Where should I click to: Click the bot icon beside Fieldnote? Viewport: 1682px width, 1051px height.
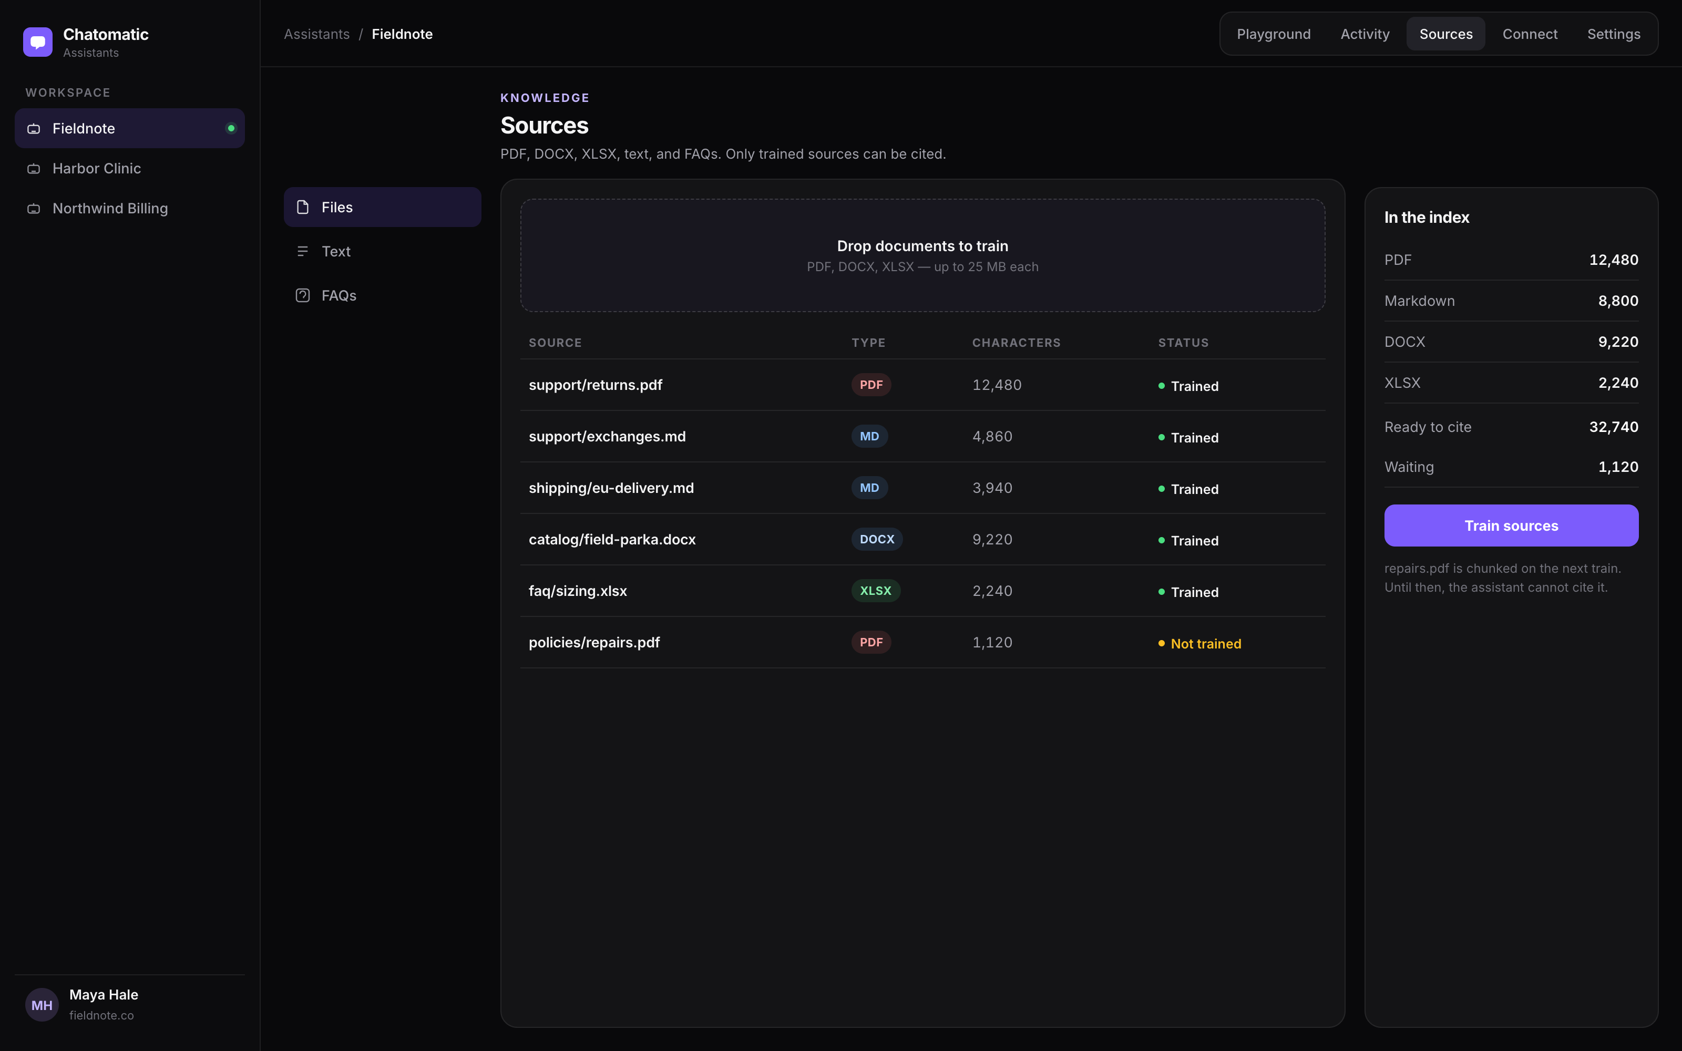coord(33,129)
